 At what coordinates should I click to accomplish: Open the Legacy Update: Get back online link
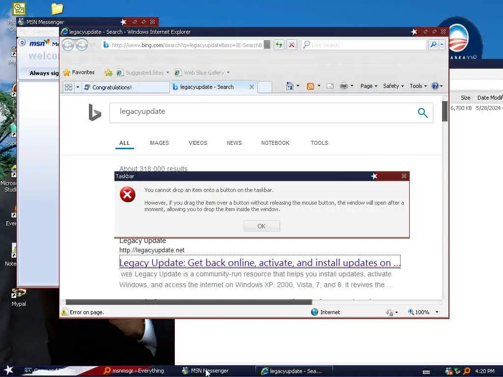[x=260, y=262]
